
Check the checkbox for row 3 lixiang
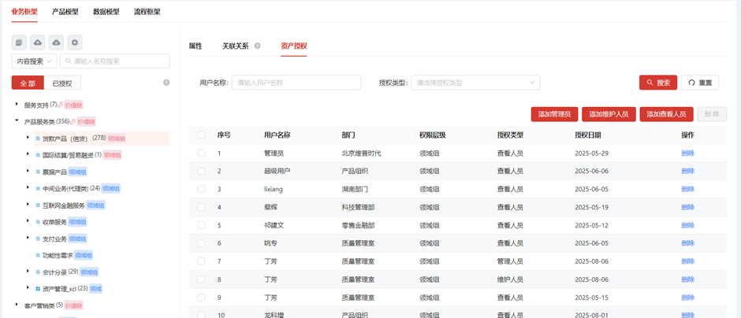pyautogui.click(x=201, y=189)
